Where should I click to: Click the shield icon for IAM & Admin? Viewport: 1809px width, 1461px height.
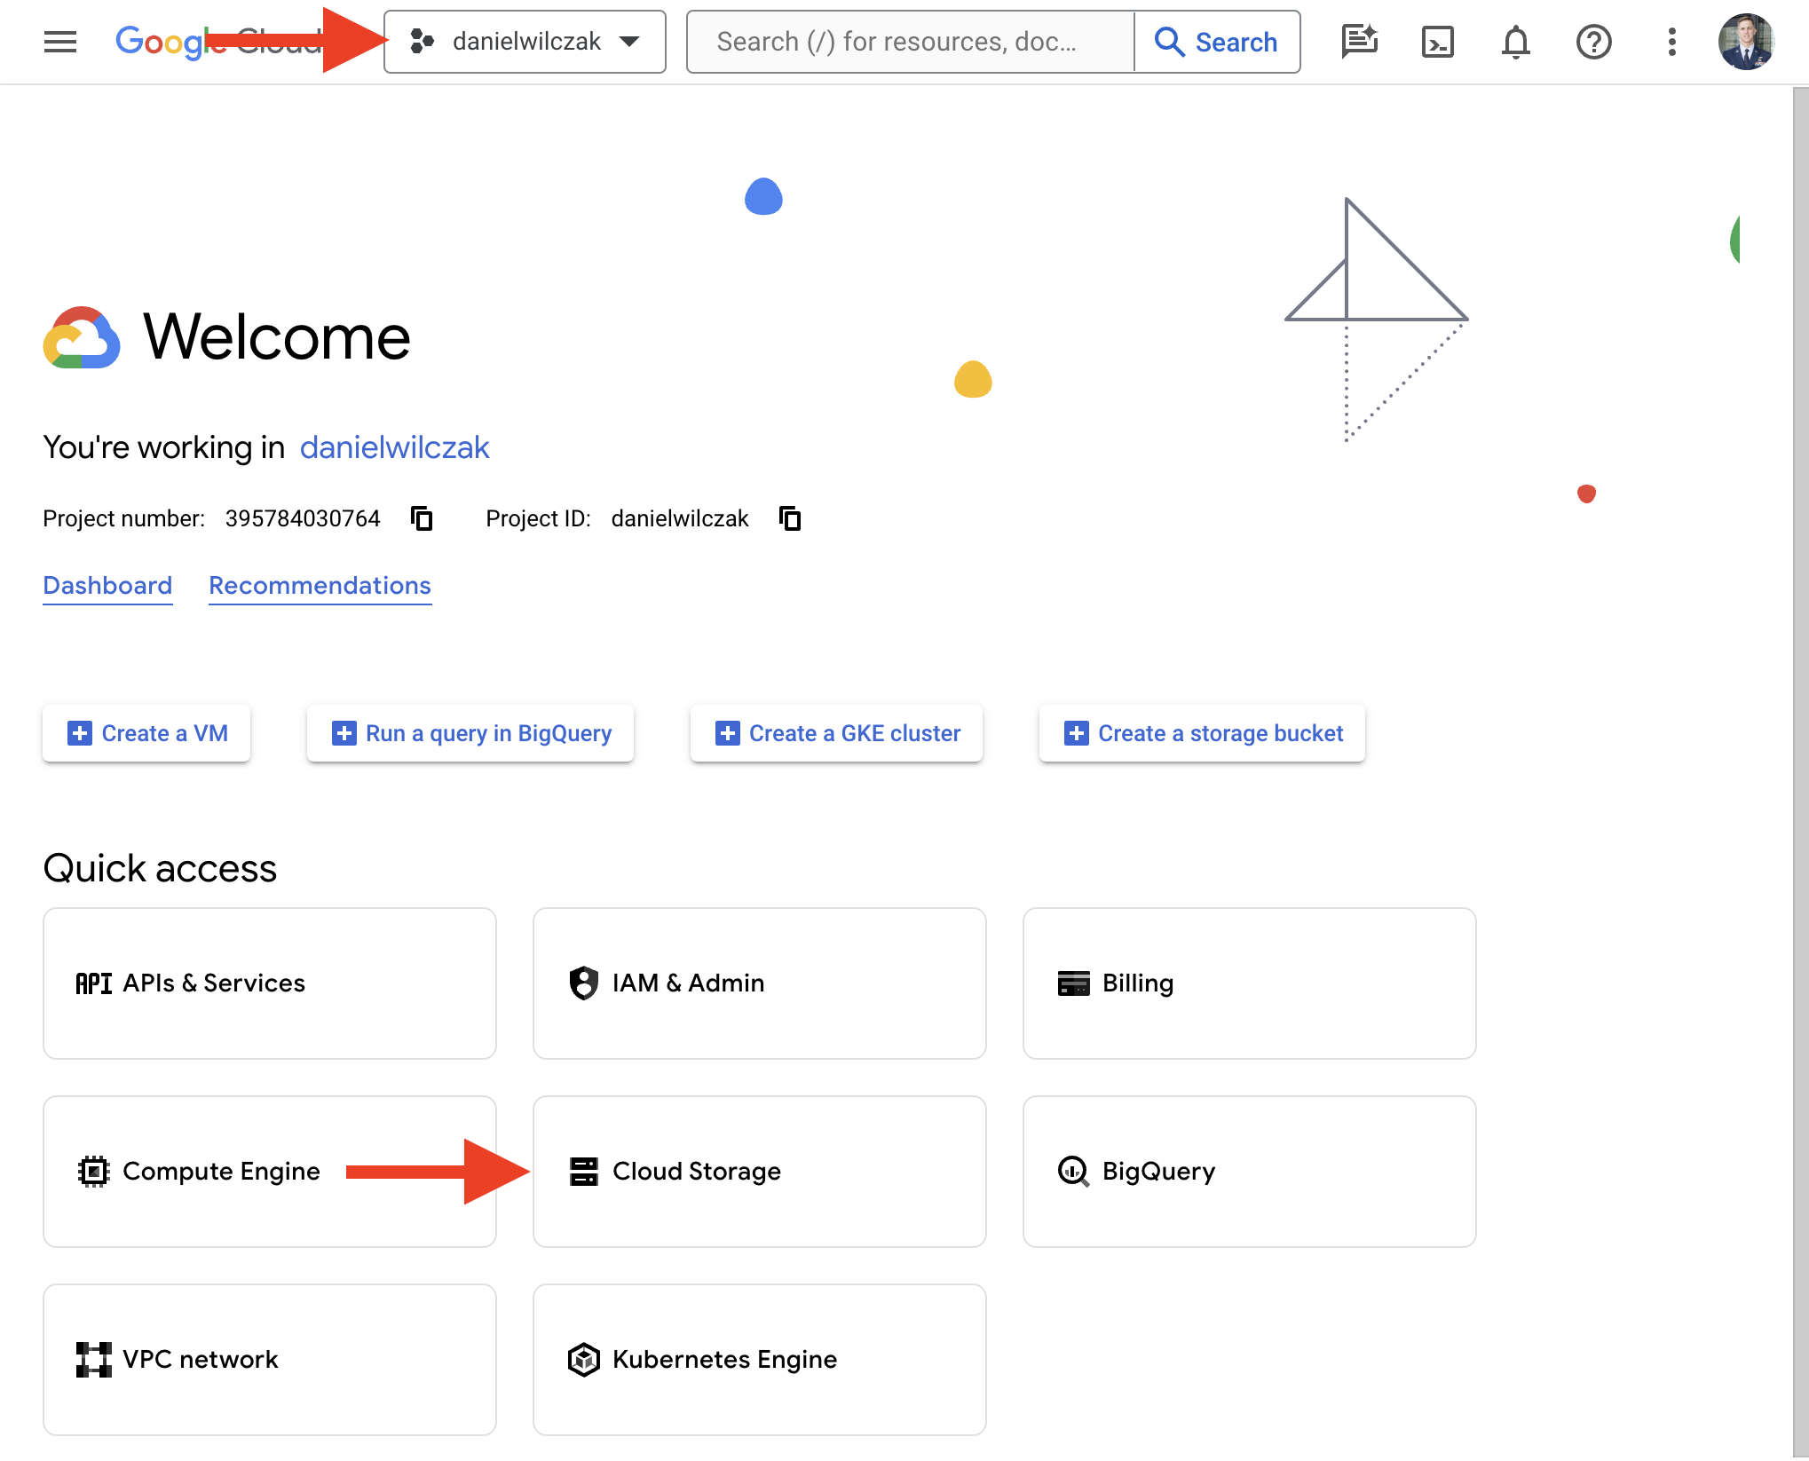point(583,983)
